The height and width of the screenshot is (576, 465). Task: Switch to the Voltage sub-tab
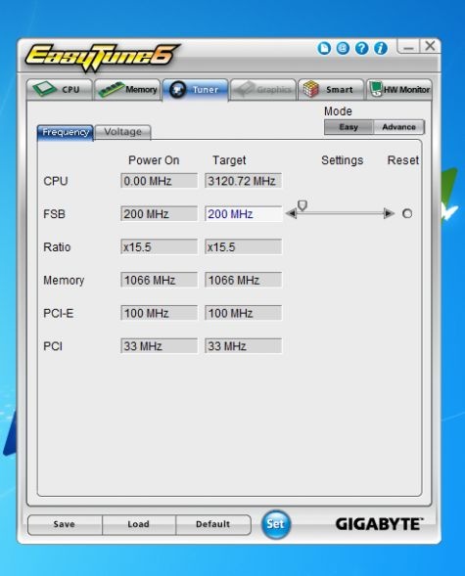pos(122,132)
